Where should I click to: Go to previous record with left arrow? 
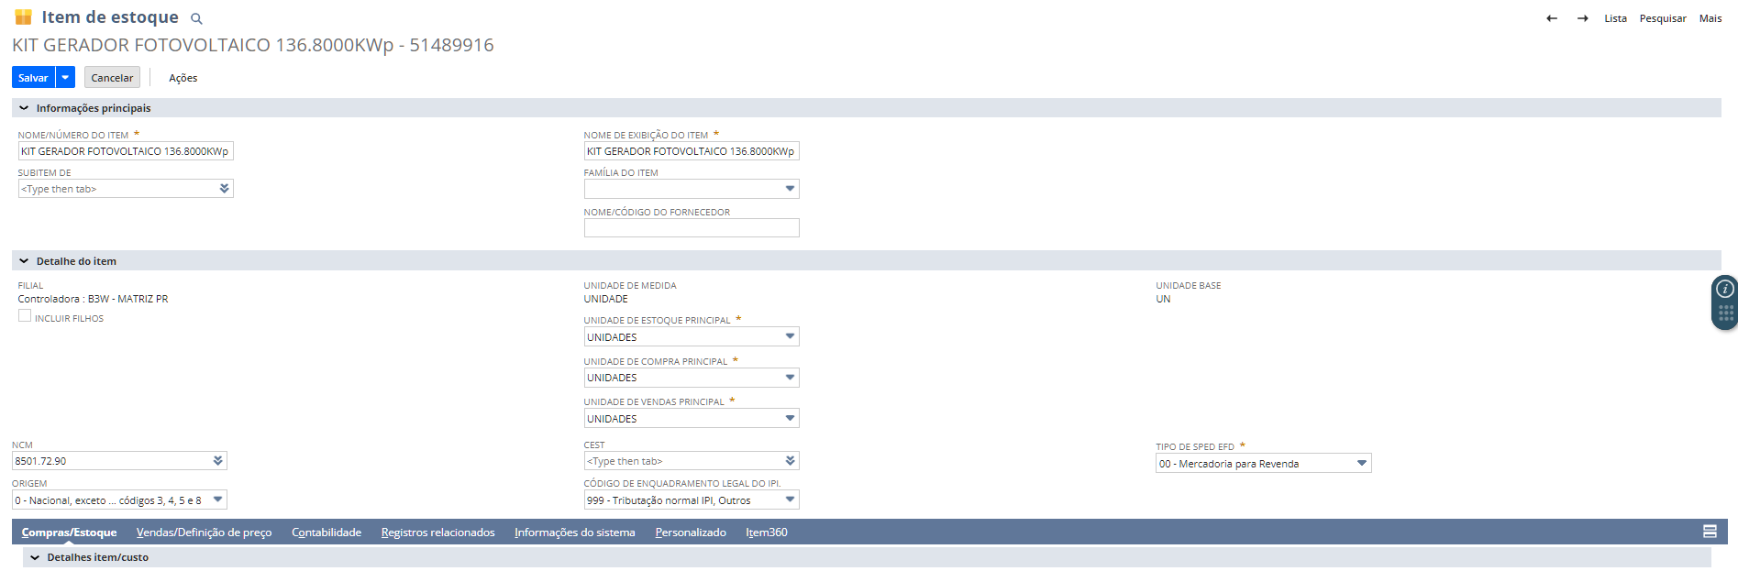pyautogui.click(x=1552, y=18)
